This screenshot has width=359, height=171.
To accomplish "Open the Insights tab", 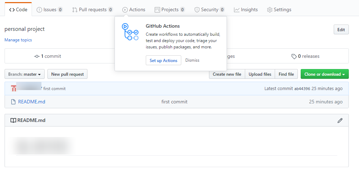I will click(246, 9).
